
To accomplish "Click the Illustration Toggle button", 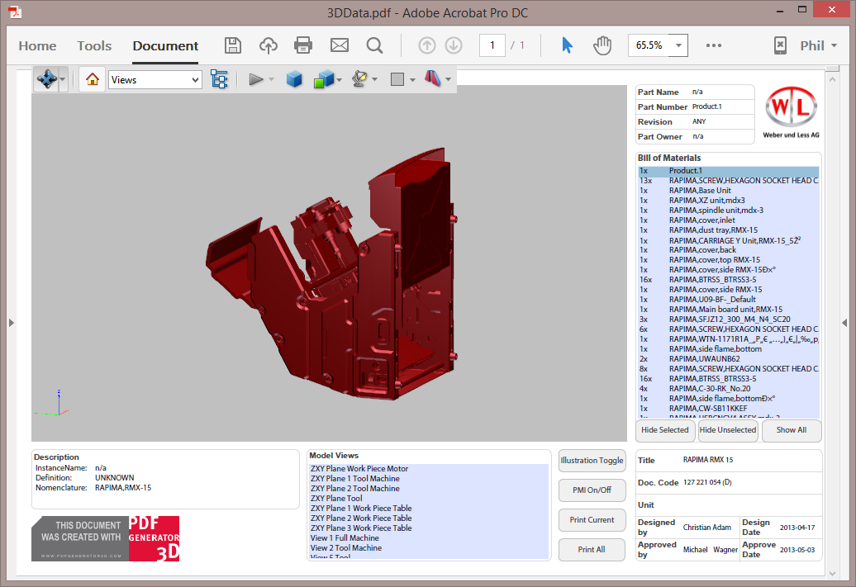I will [592, 461].
